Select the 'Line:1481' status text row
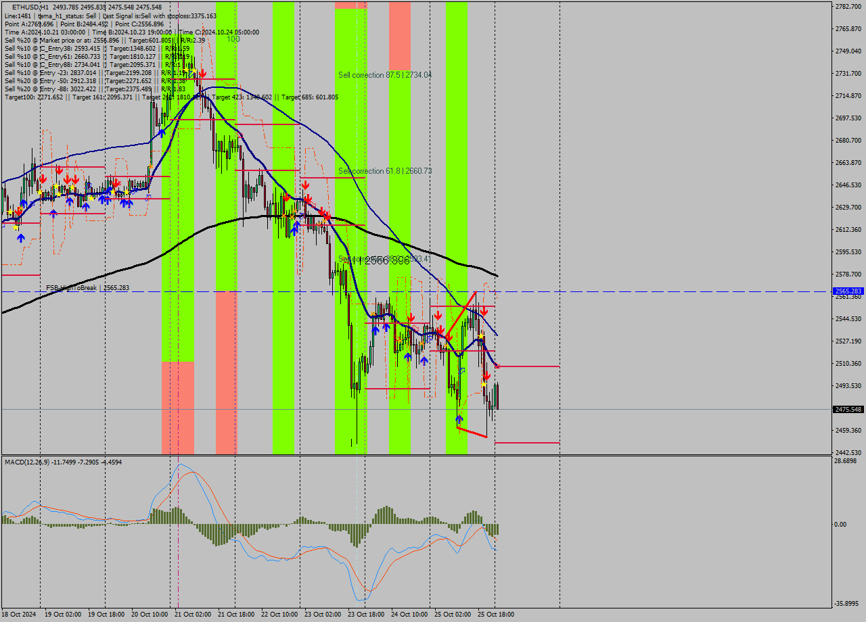 click(x=111, y=16)
